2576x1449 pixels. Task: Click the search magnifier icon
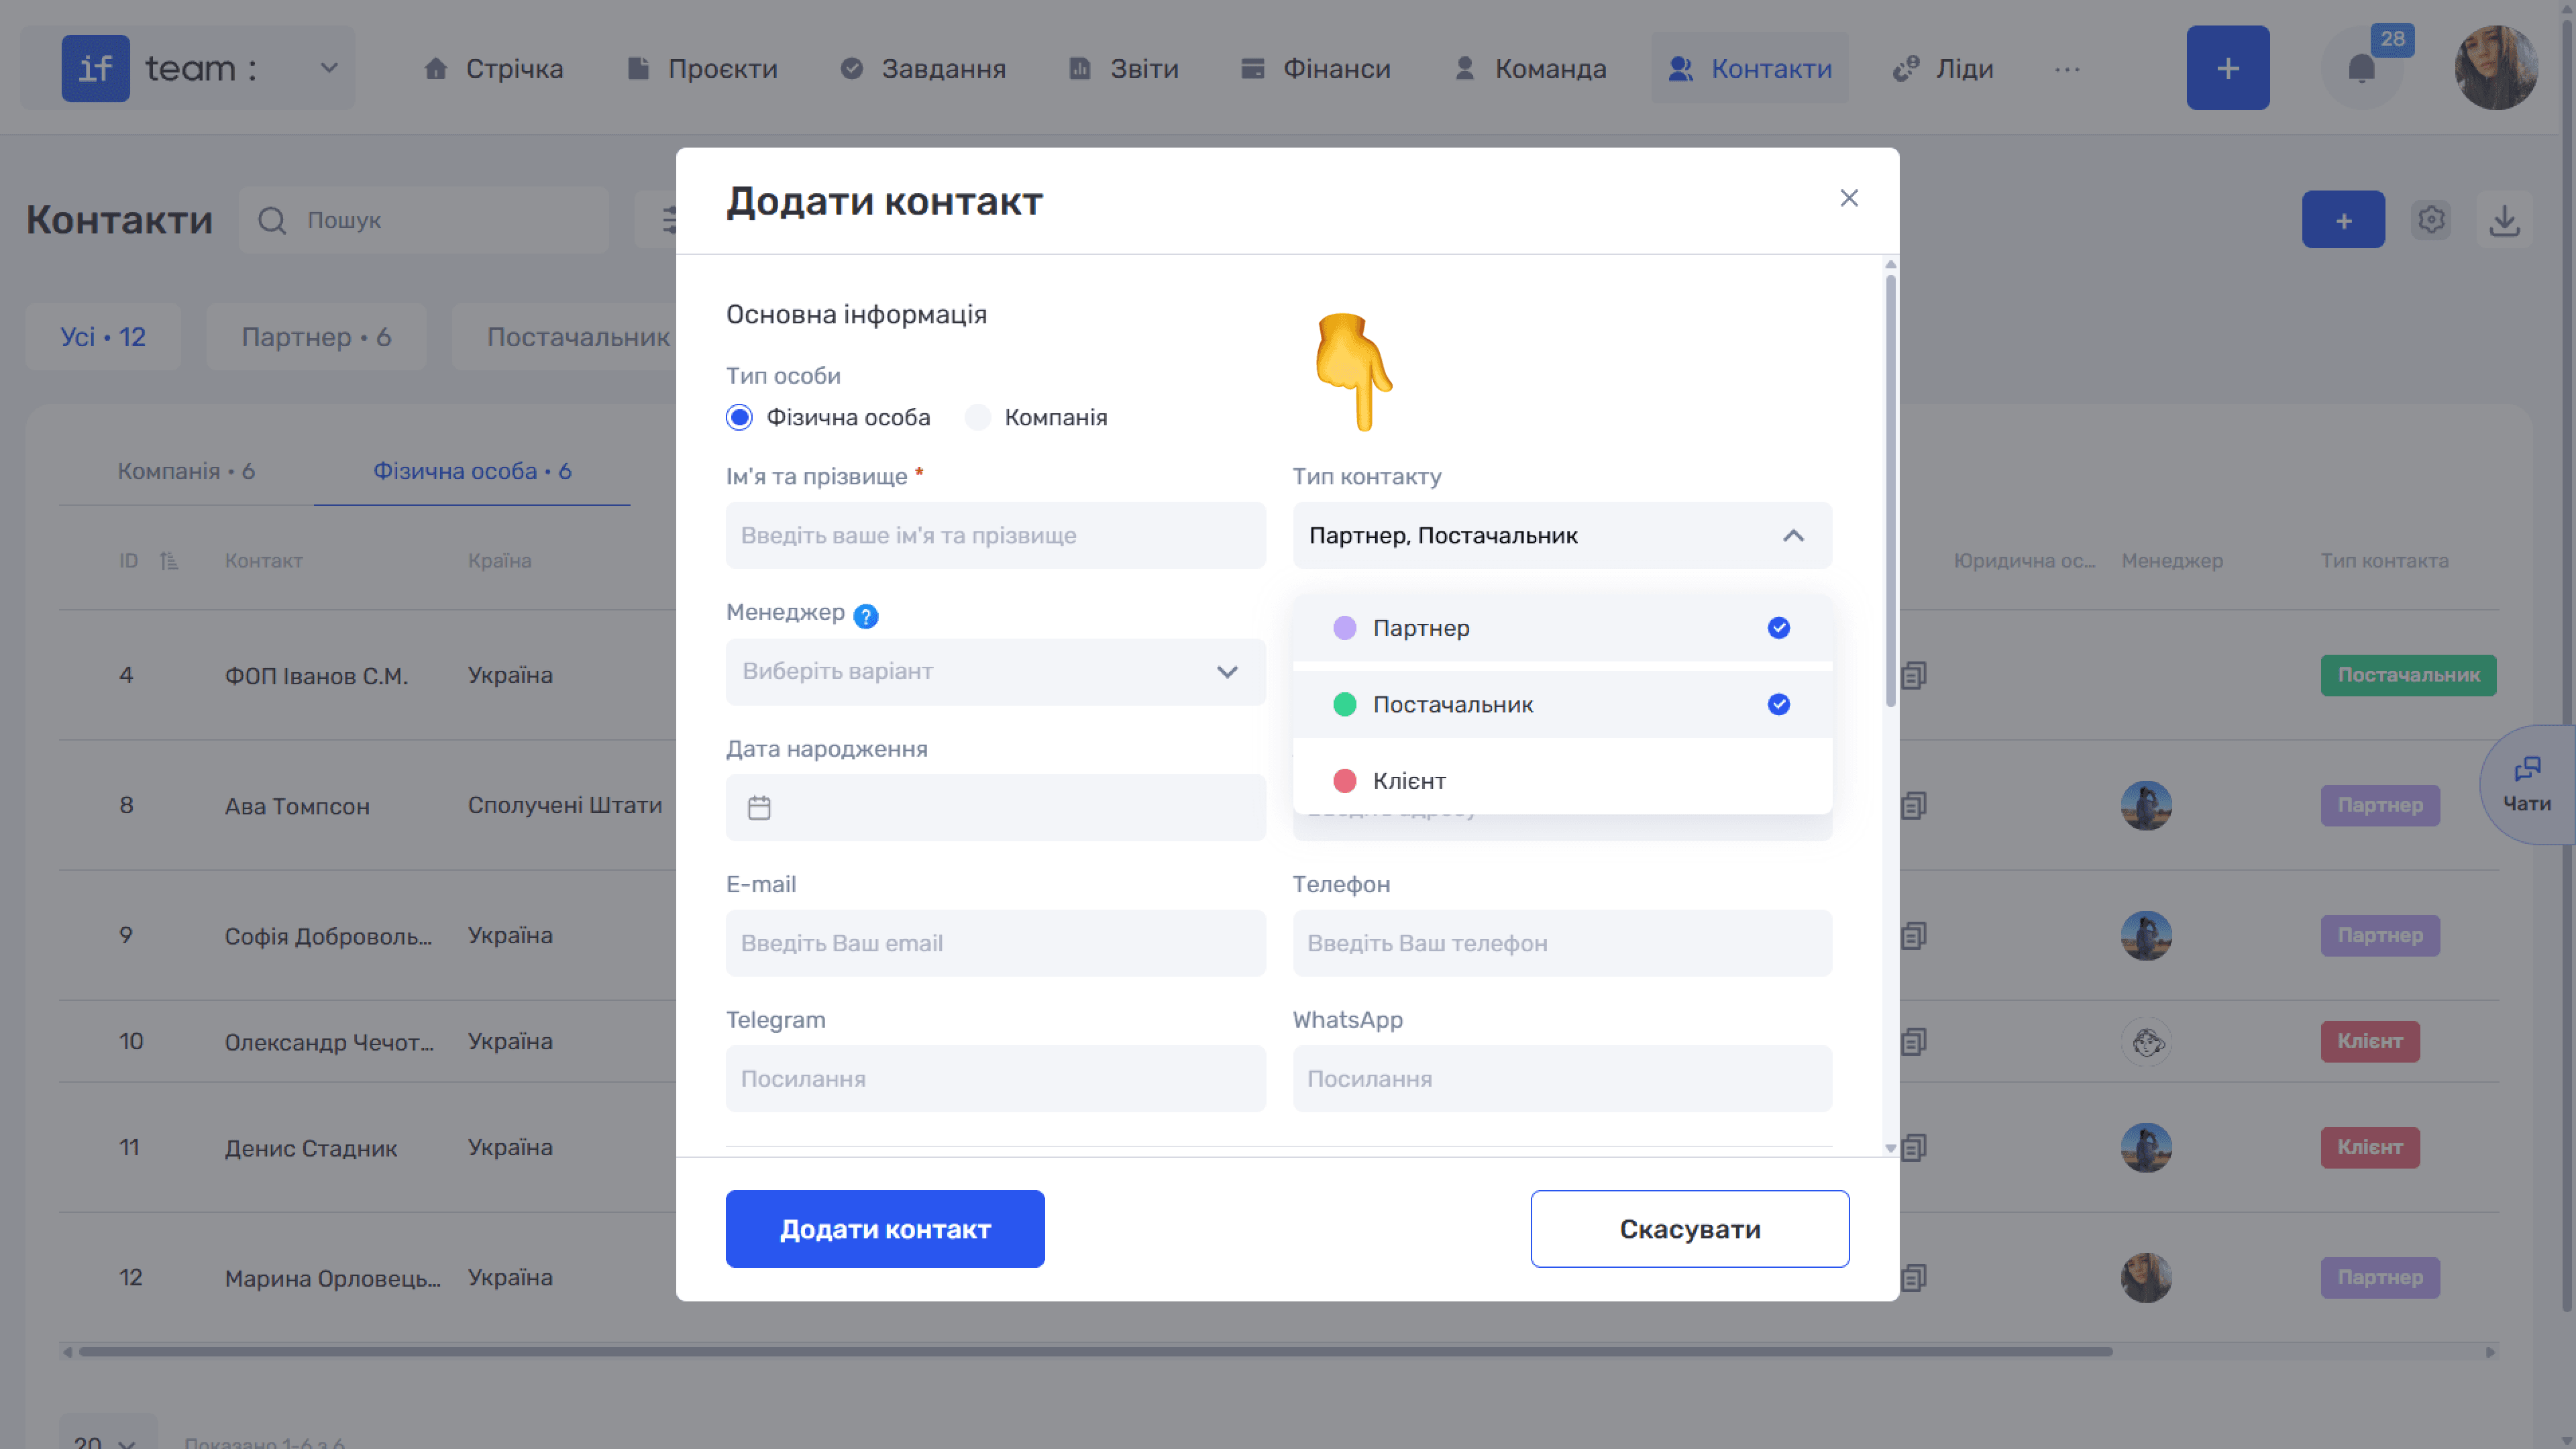(x=272, y=220)
